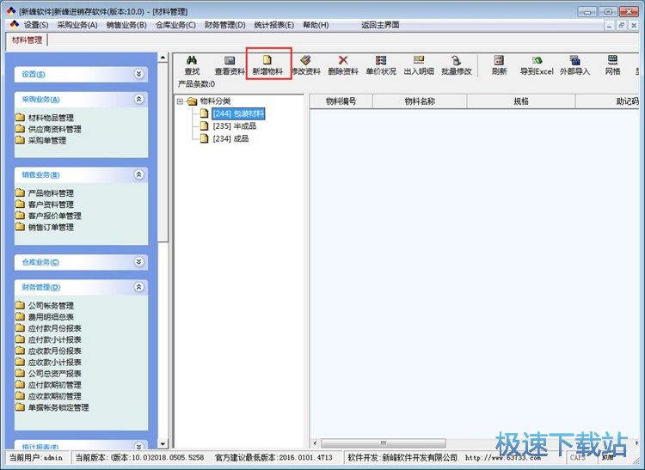
Task: Open 单据帐务锁定管理 in the sidebar
Action: 52,407
